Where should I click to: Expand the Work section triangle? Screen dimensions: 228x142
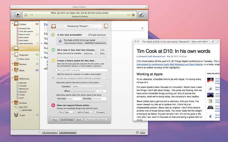point(13,70)
